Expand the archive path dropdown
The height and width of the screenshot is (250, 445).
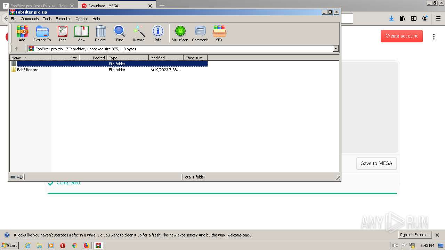pos(336,49)
